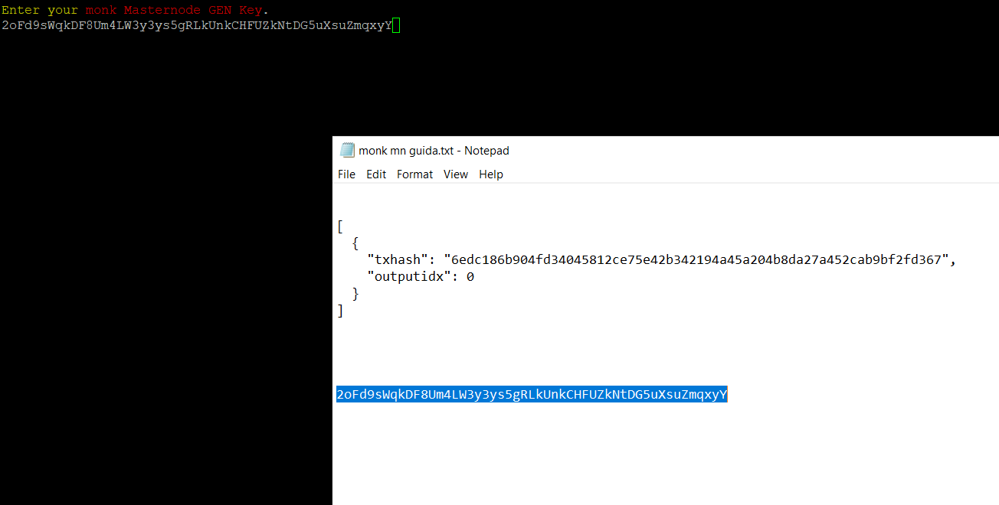Click the Notepad document icon in title bar

coord(347,150)
